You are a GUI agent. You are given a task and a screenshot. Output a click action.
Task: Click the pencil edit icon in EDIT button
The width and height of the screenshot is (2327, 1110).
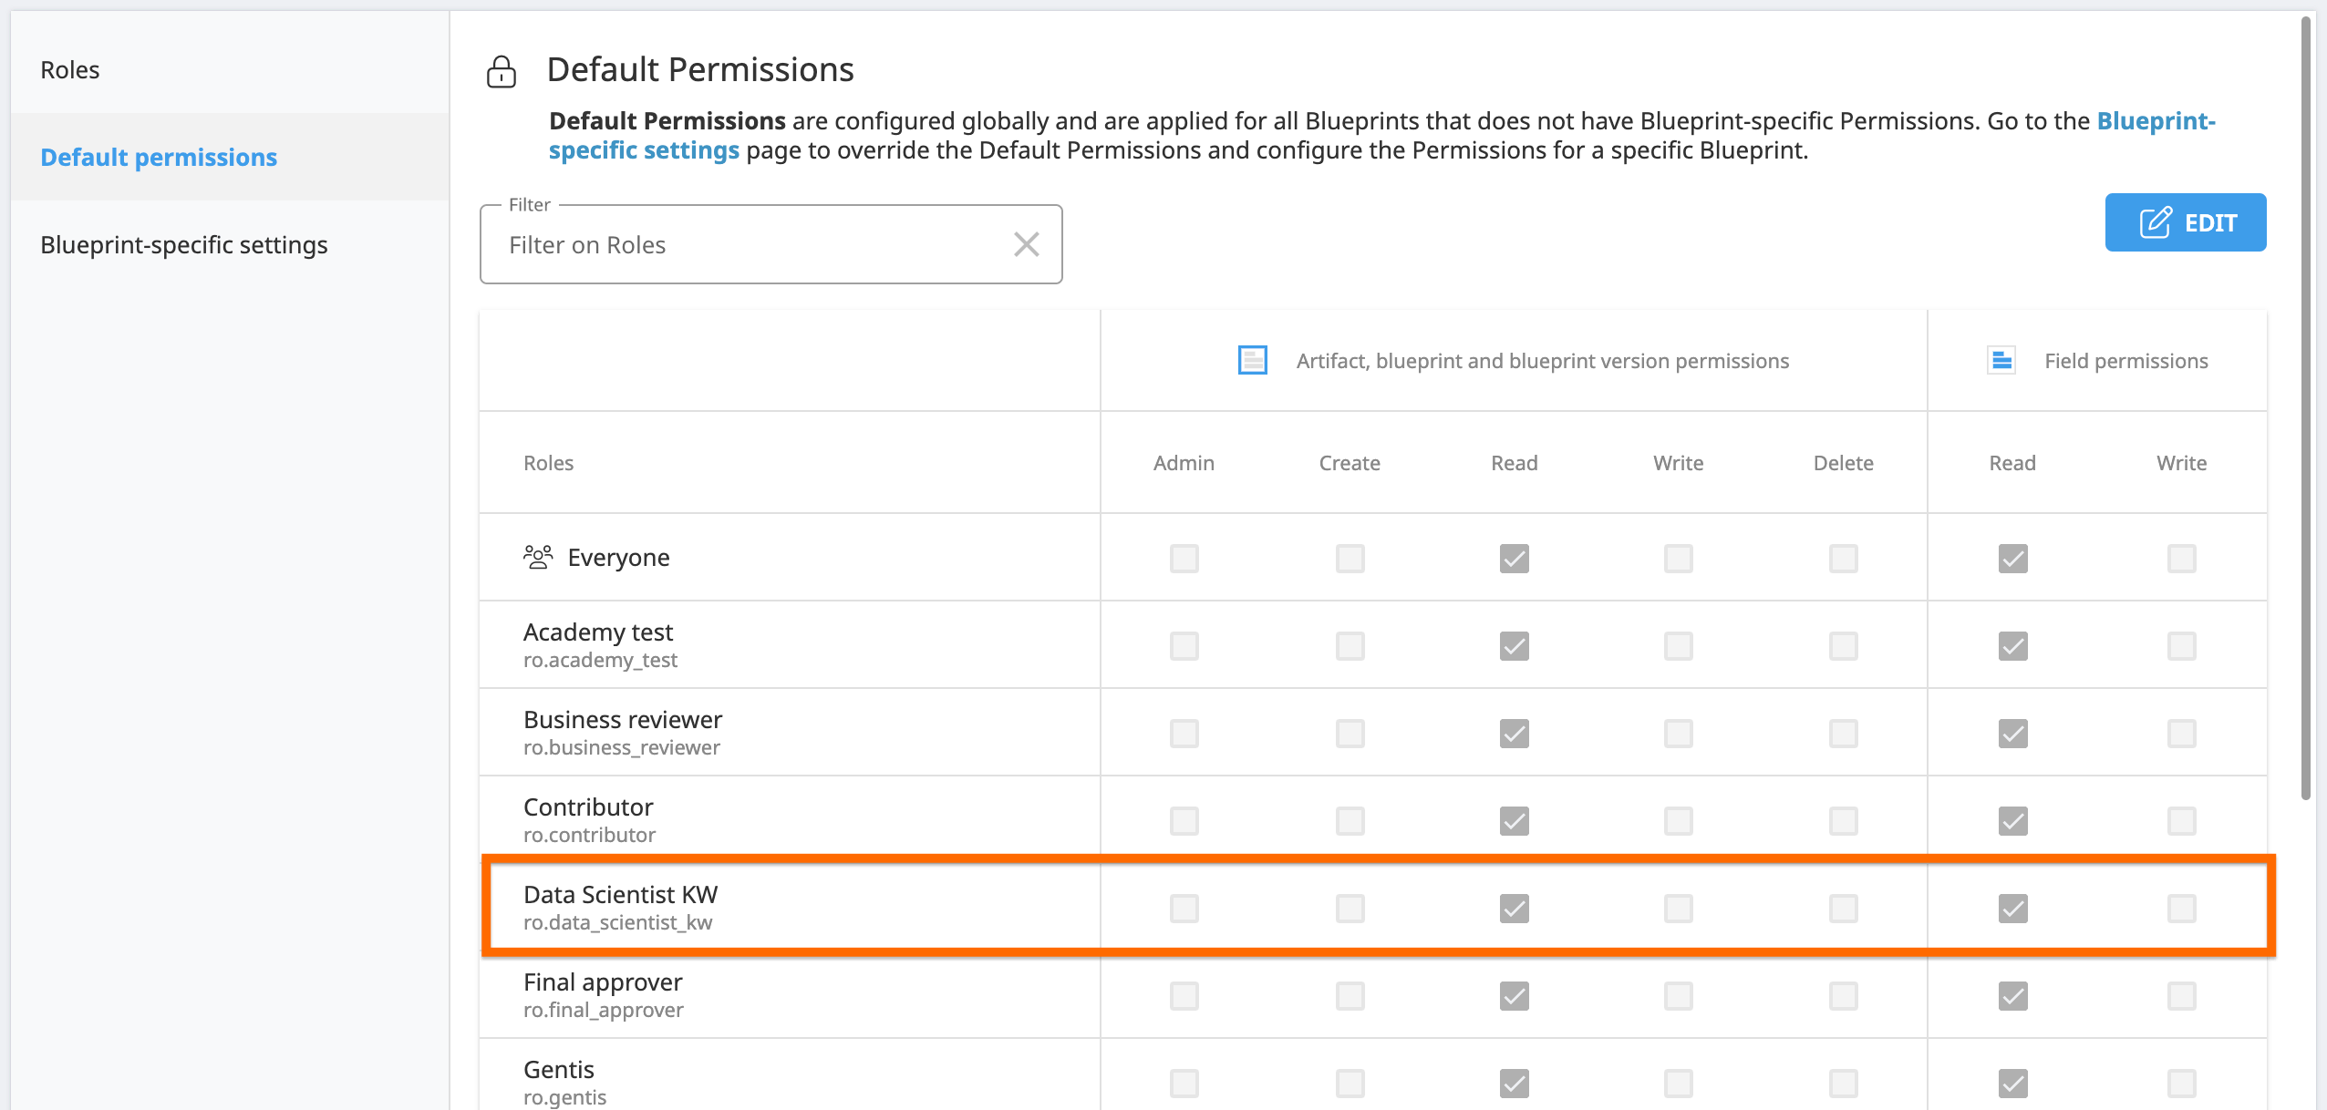[x=2156, y=222]
